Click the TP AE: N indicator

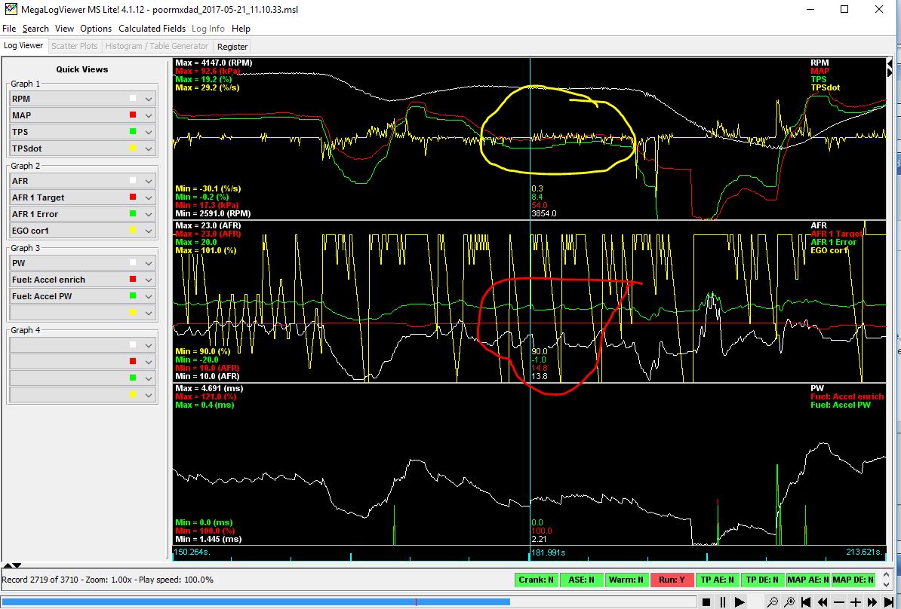pyautogui.click(x=717, y=580)
